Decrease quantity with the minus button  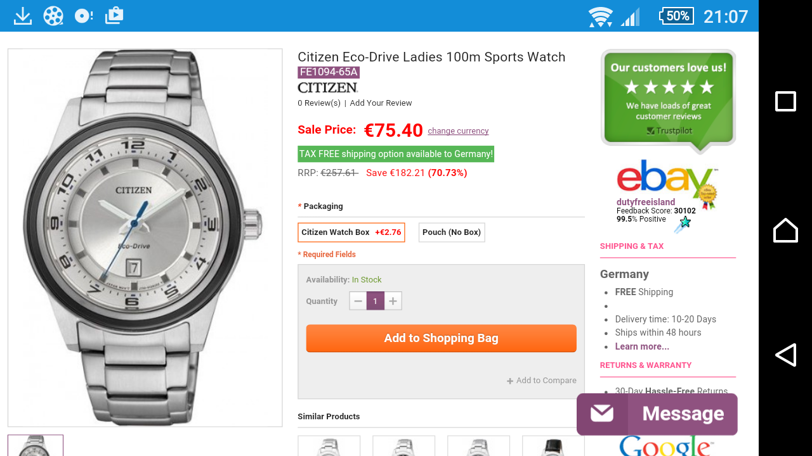click(x=358, y=301)
